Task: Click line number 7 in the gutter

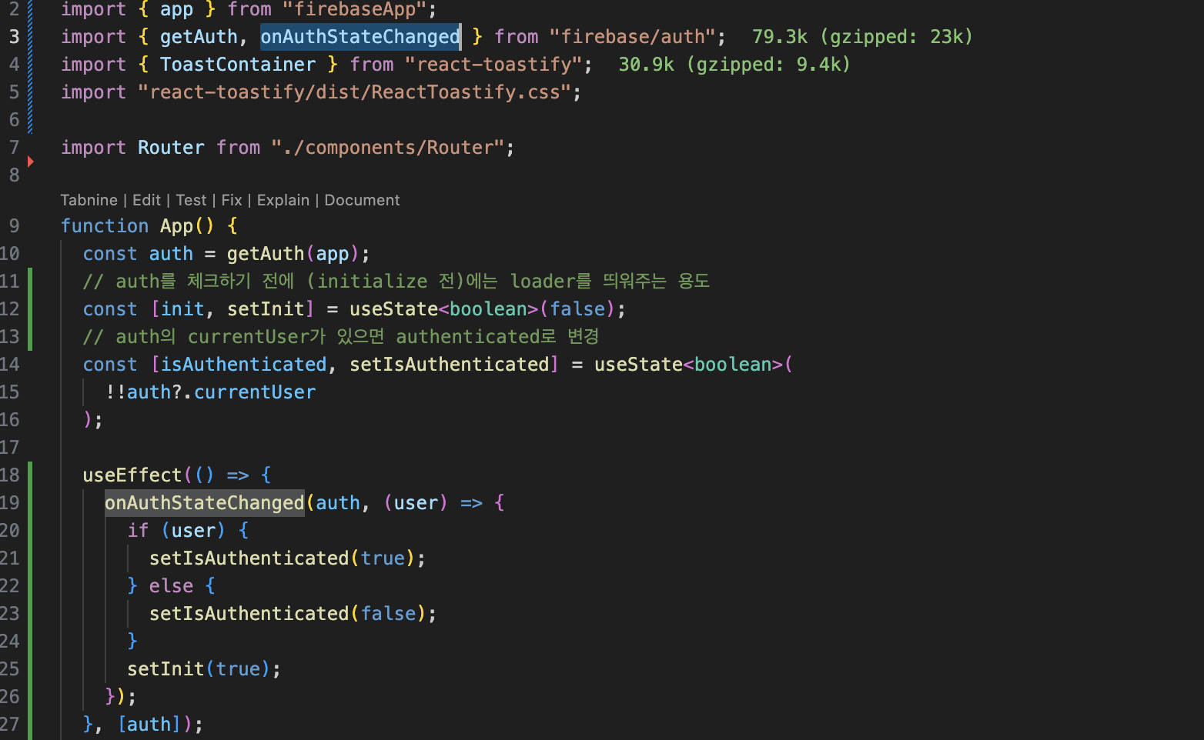Action: [15, 148]
